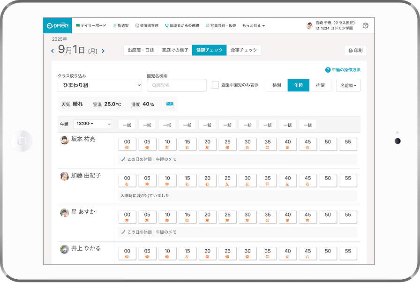Click 星 あすか's avatar
This screenshot has height=283, width=420.
tap(65, 213)
